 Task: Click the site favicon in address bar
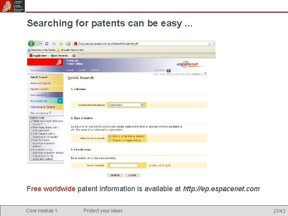(76, 44)
